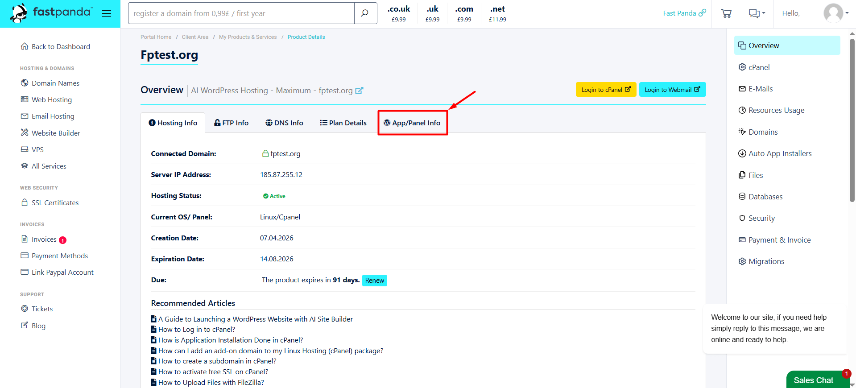This screenshot has width=856, height=388.
Task: Open Databases in right panel
Action: click(x=761, y=197)
